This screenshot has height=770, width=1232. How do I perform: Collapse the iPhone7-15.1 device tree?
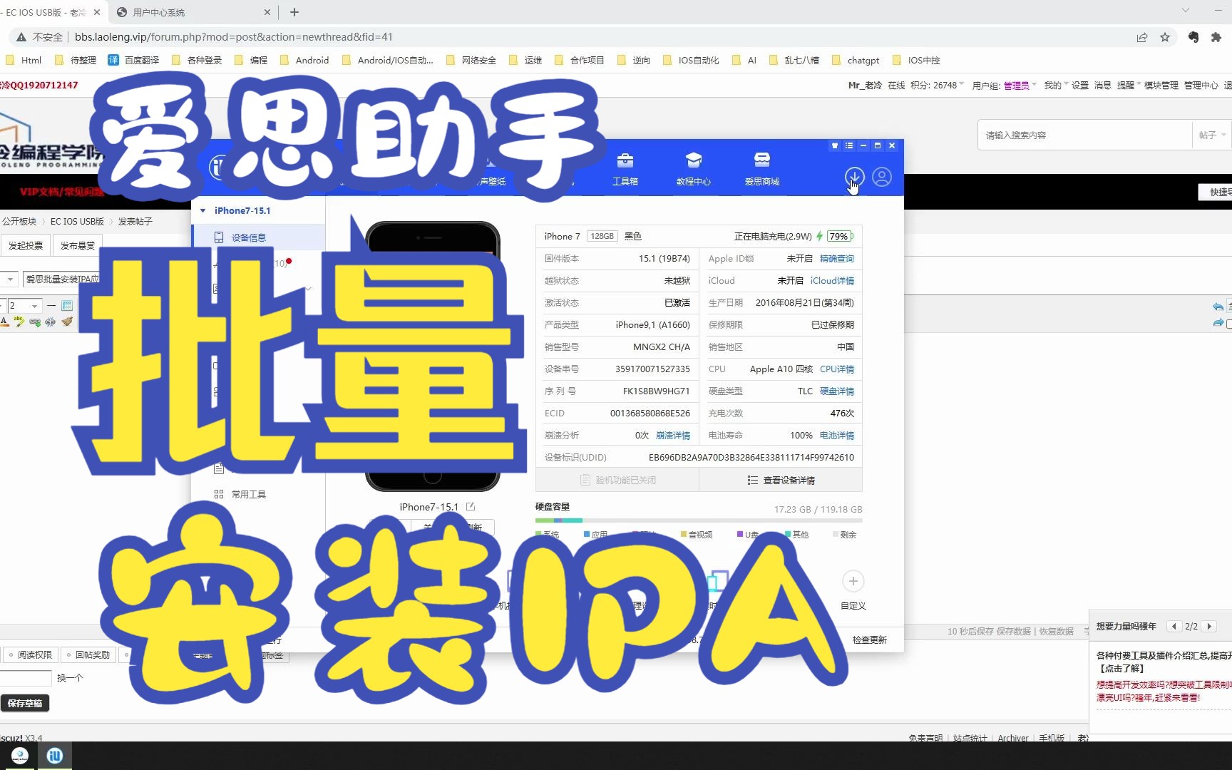(x=203, y=210)
